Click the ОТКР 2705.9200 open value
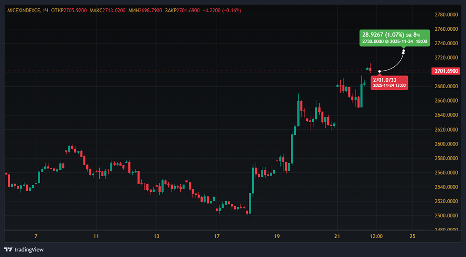 69,10
